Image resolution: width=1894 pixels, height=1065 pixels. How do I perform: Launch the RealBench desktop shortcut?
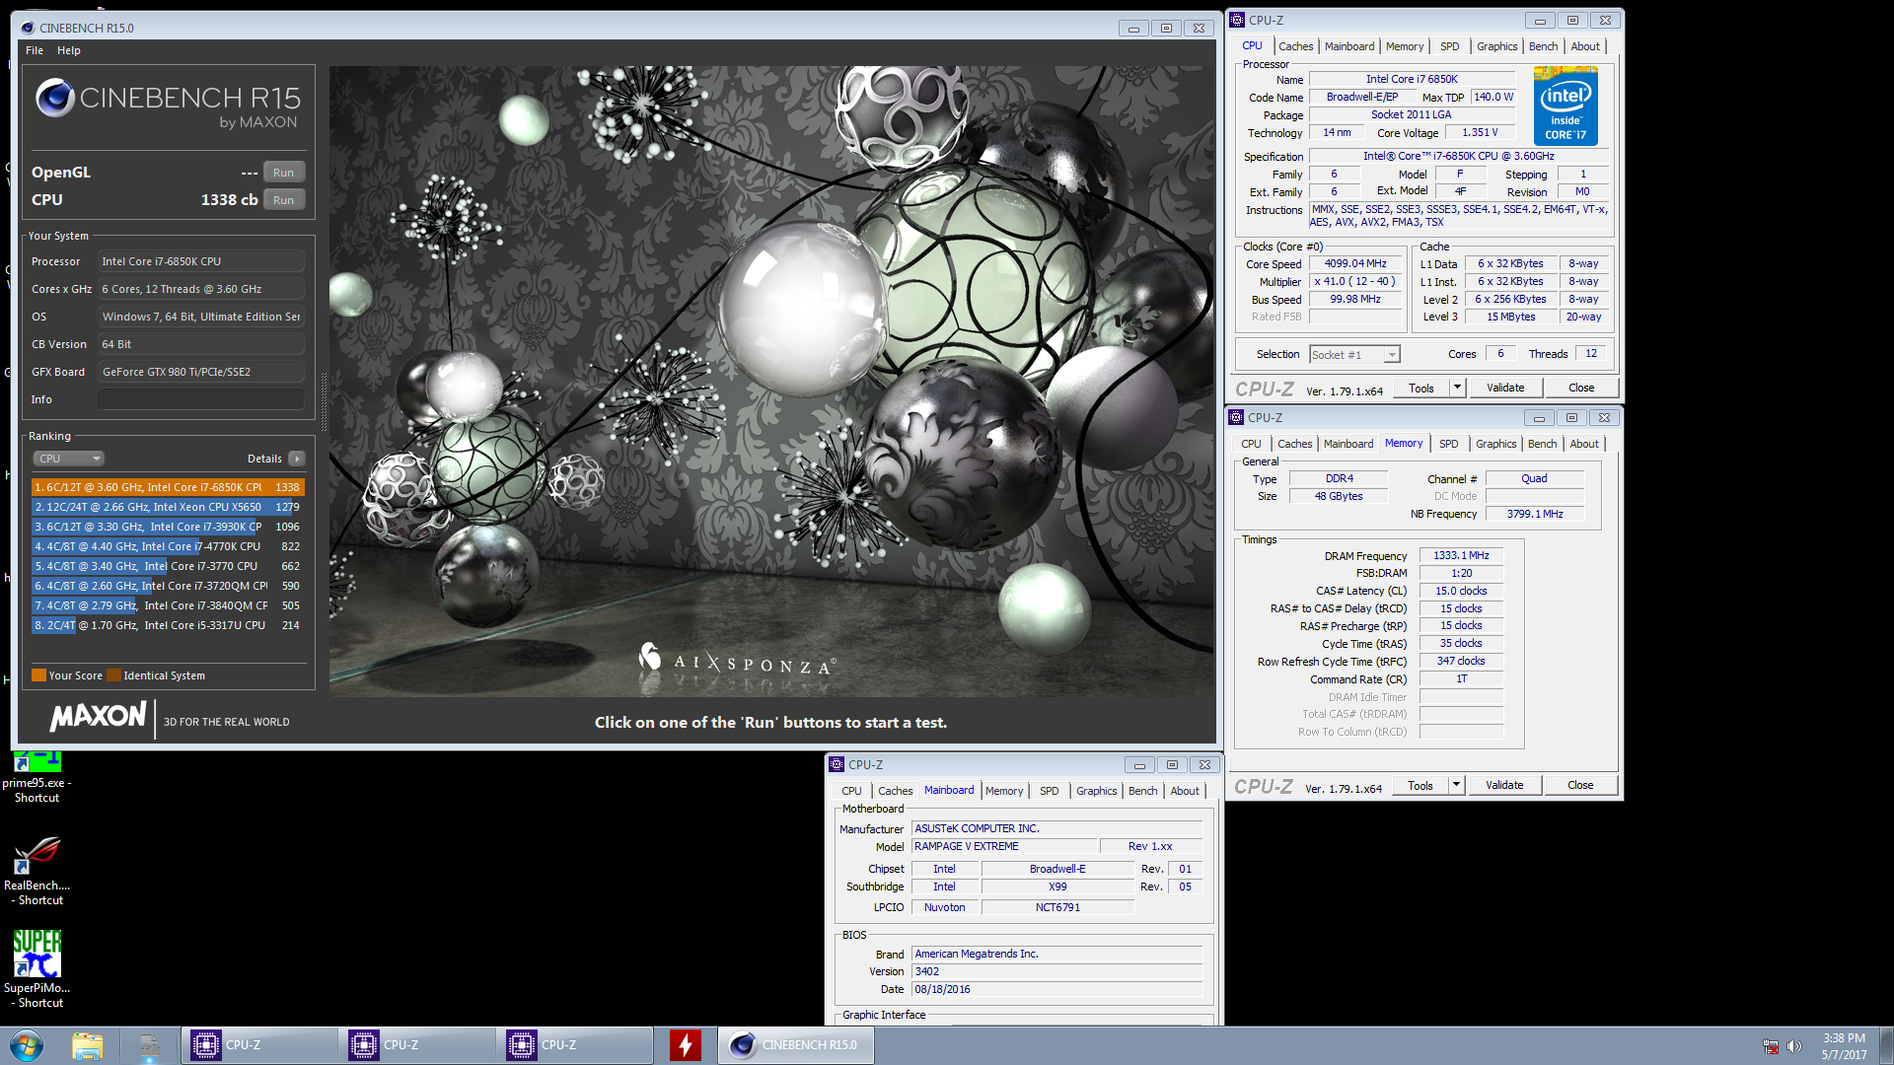tap(37, 871)
